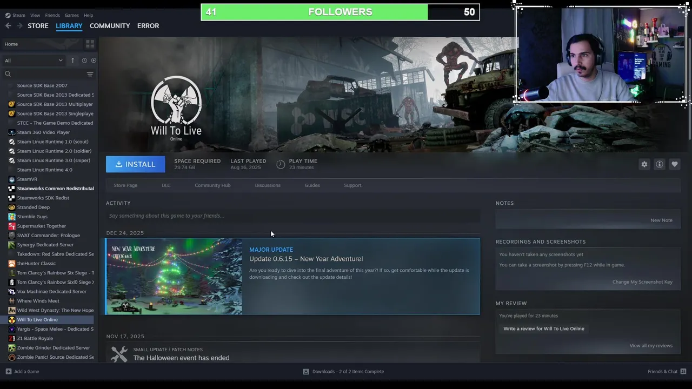Open the Friends menu

(x=52, y=15)
